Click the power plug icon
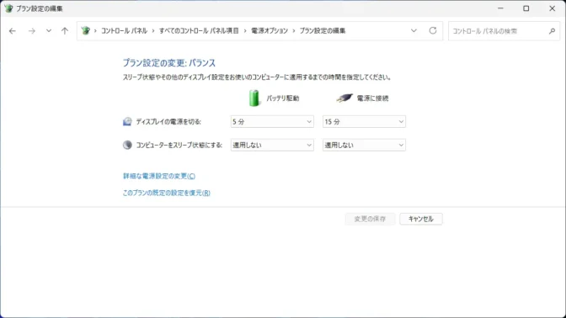 pyautogui.click(x=344, y=98)
